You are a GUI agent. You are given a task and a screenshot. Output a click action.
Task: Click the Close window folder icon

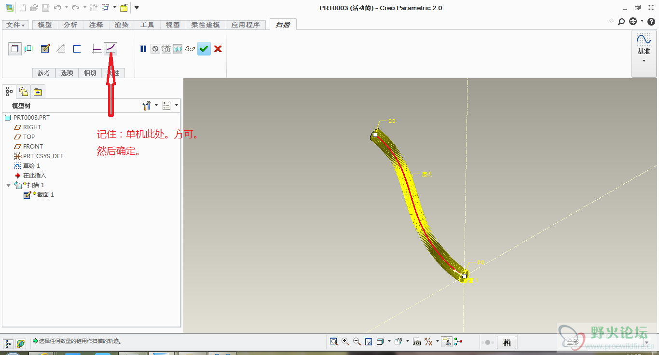(x=124, y=8)
